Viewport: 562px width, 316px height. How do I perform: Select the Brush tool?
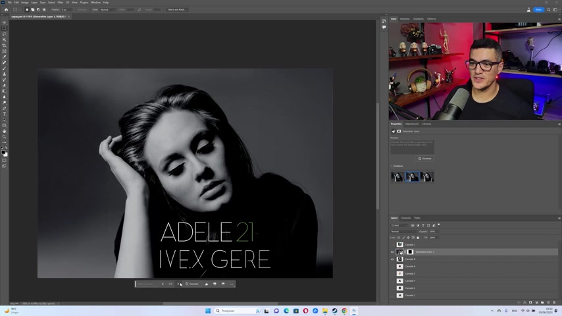point(5,68)
